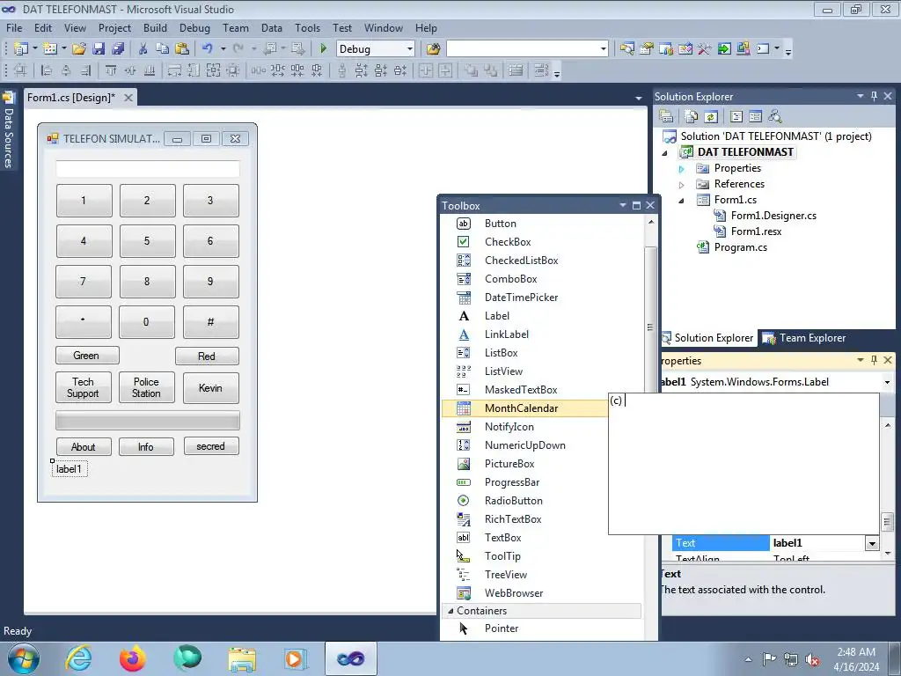The width and height of the screenshot is (901, 676).
Task: Click the Find in Files icon
Action: [x=433, y=49]
